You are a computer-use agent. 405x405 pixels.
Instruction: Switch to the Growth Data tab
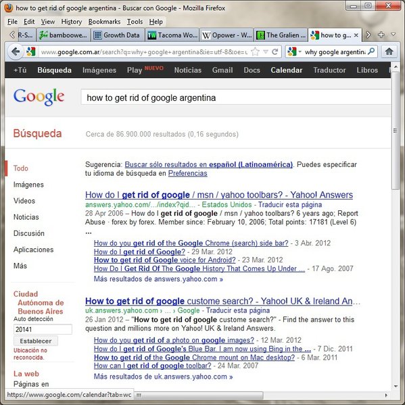pyautogui.click(x=117, y=35)
